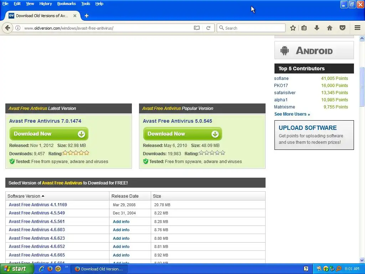Open the View menu
Image resolution: width=365 pixels, height=274 pixels.
pyautogui.click(x=30, y=4)
